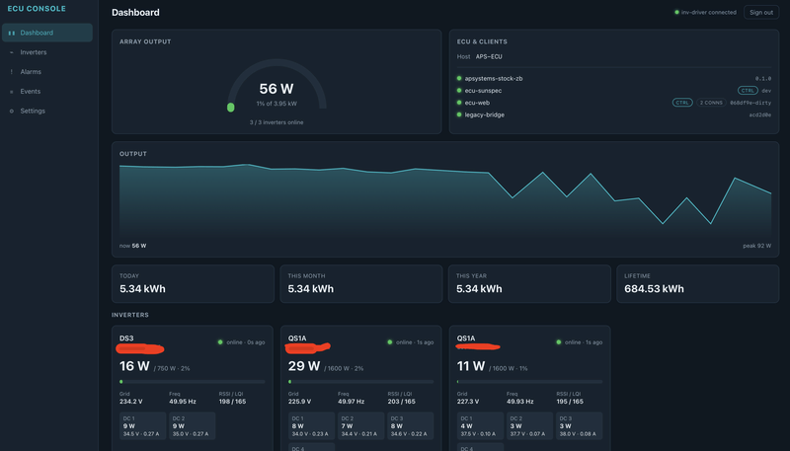The height and width of the screenshot is (451, 790).
Task: Click the 2 CONNS badge on ecu-web
Action: tap(711, 103)
